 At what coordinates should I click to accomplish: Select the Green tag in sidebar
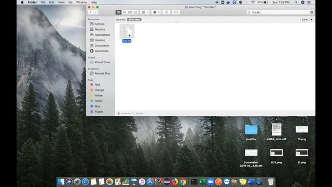(99, 101)
